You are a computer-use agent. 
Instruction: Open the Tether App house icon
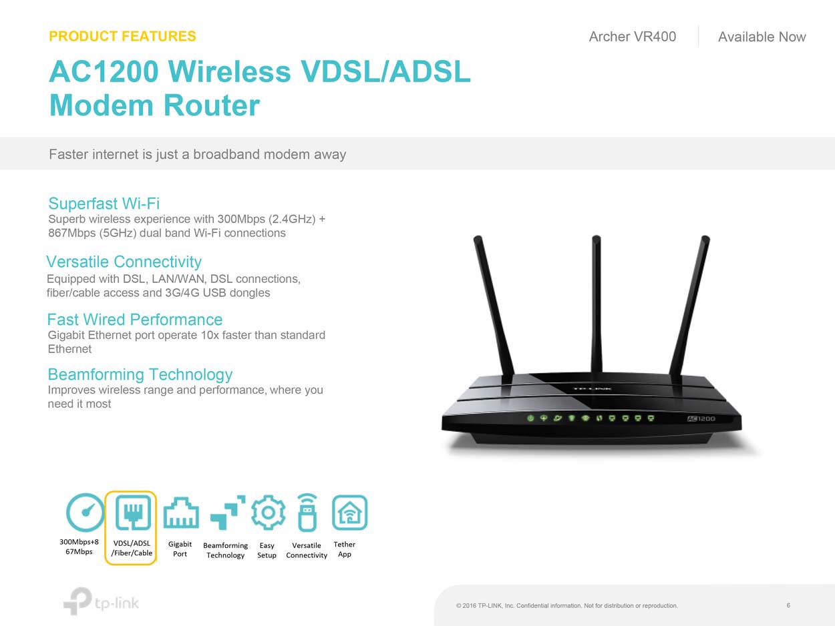[349, 513]
